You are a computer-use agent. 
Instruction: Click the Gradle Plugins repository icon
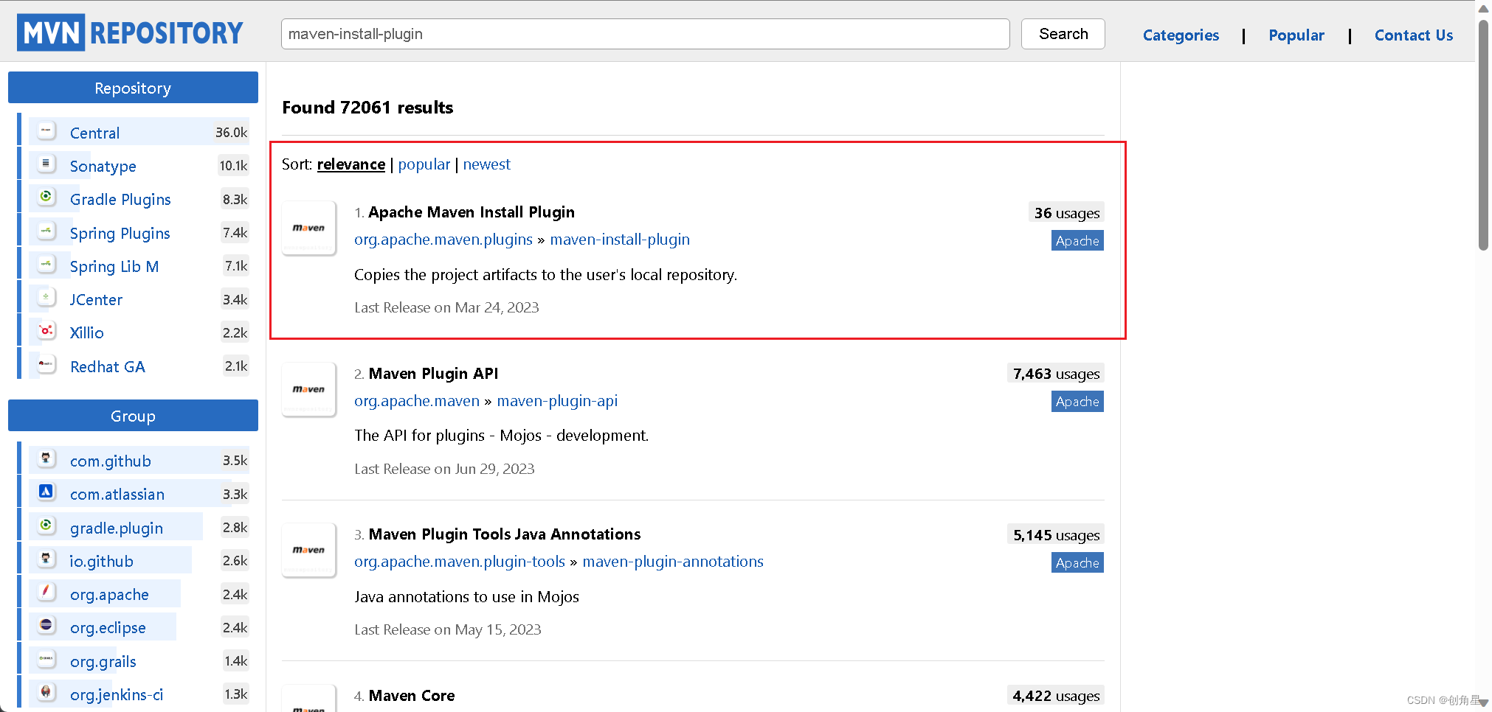[x=45, y=198]
